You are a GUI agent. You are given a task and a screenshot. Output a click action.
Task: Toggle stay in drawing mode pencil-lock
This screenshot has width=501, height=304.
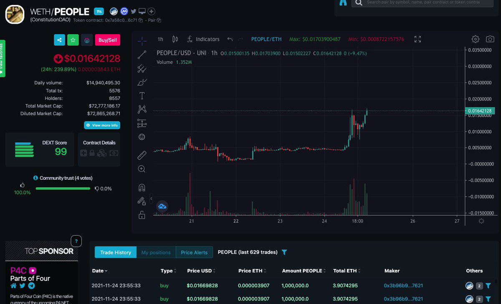[142, 201]
